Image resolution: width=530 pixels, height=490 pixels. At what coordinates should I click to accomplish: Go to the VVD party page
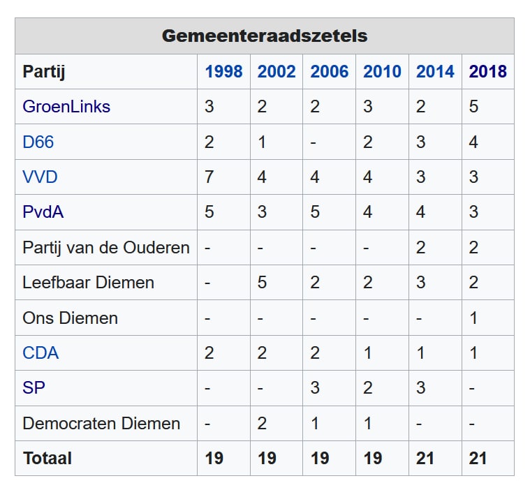click(x=40, y=177)
